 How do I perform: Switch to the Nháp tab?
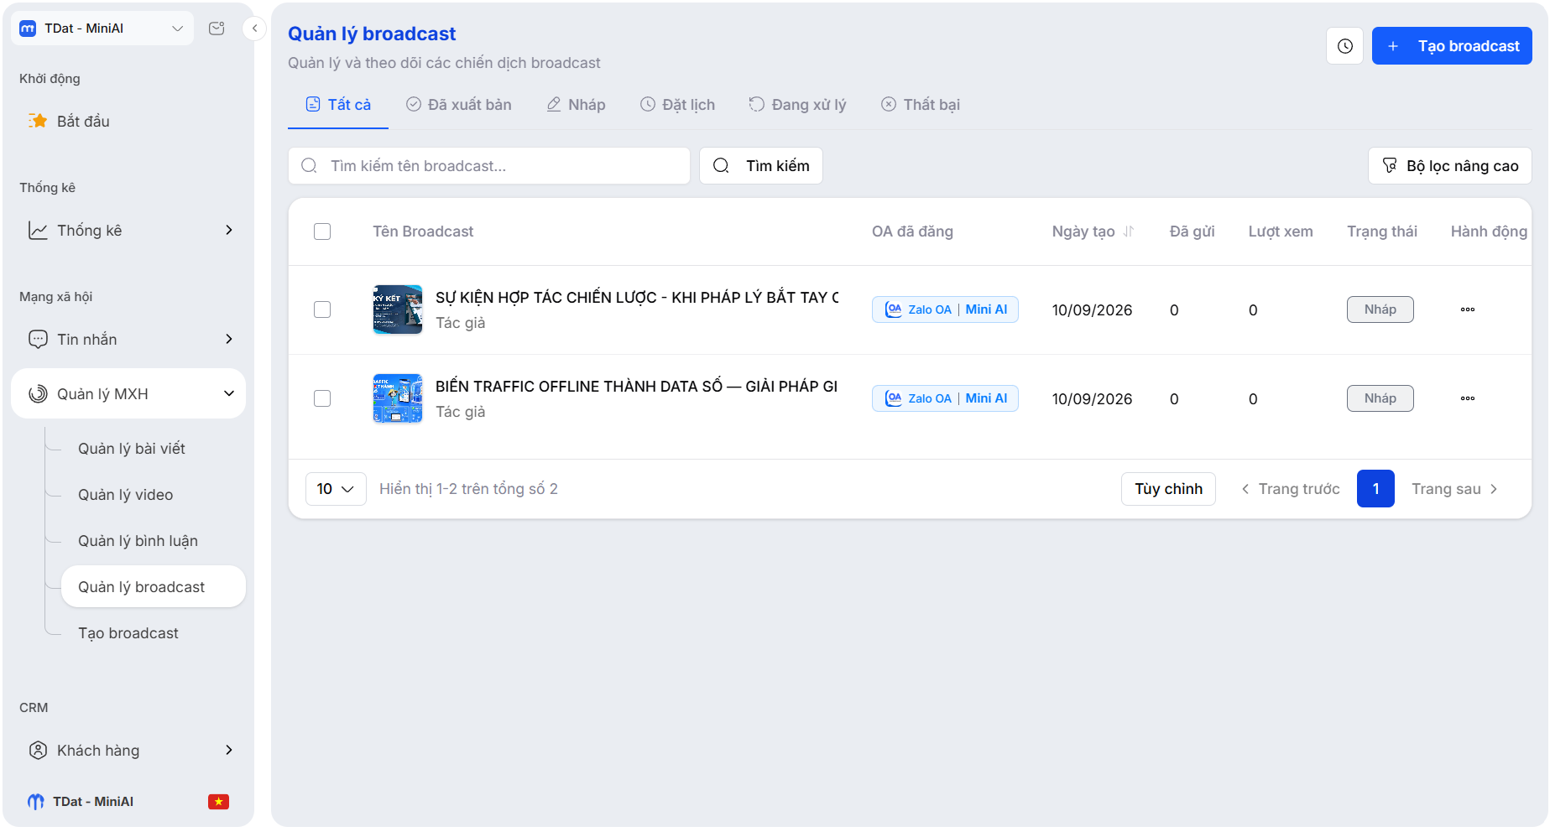pos(576,105)
